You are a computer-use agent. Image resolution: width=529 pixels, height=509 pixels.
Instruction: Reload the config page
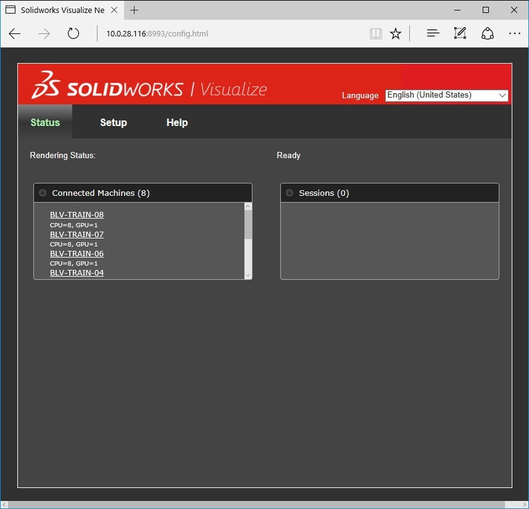73,33
